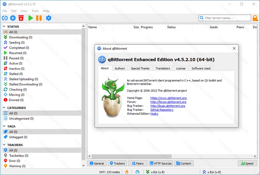Viewport: 260px width, 175px height.
Task: Click the green Resume toolbar icon
Action: tap(31, 18)
